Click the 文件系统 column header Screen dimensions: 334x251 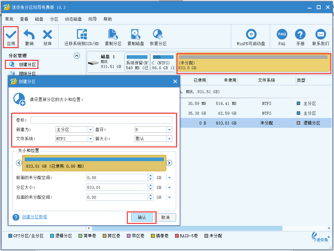266,80
